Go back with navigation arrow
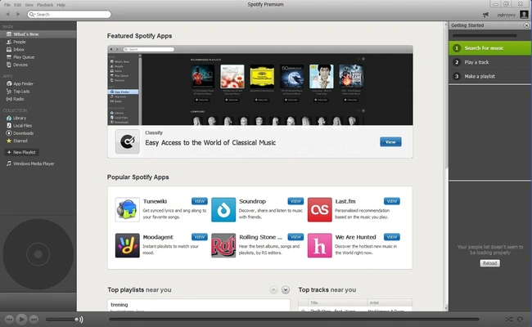 pos(7,14)
